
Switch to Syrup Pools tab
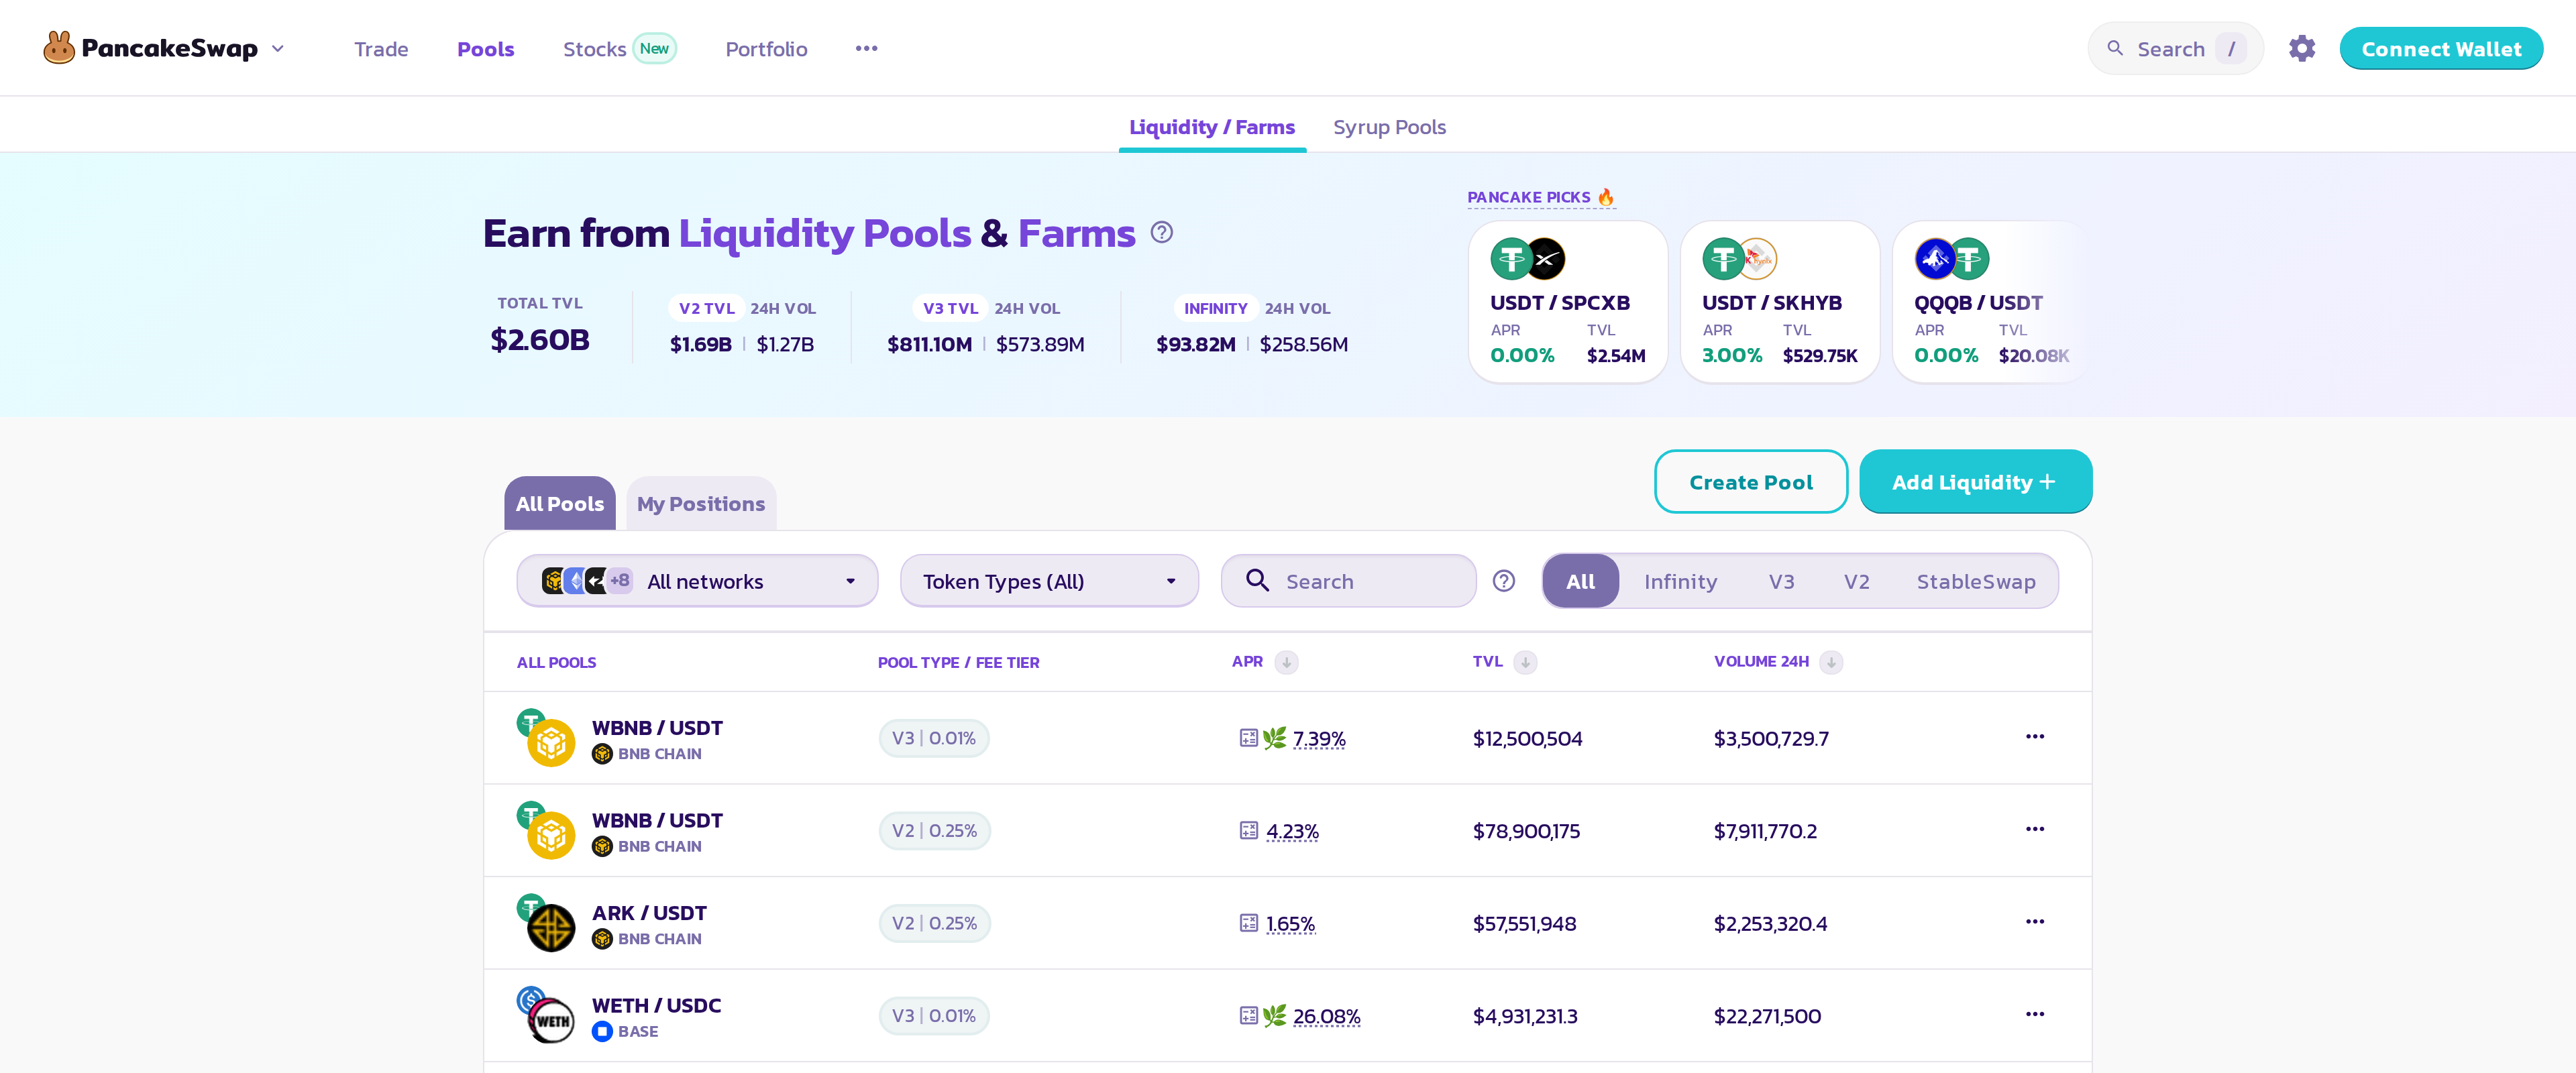coord(1389,127)
